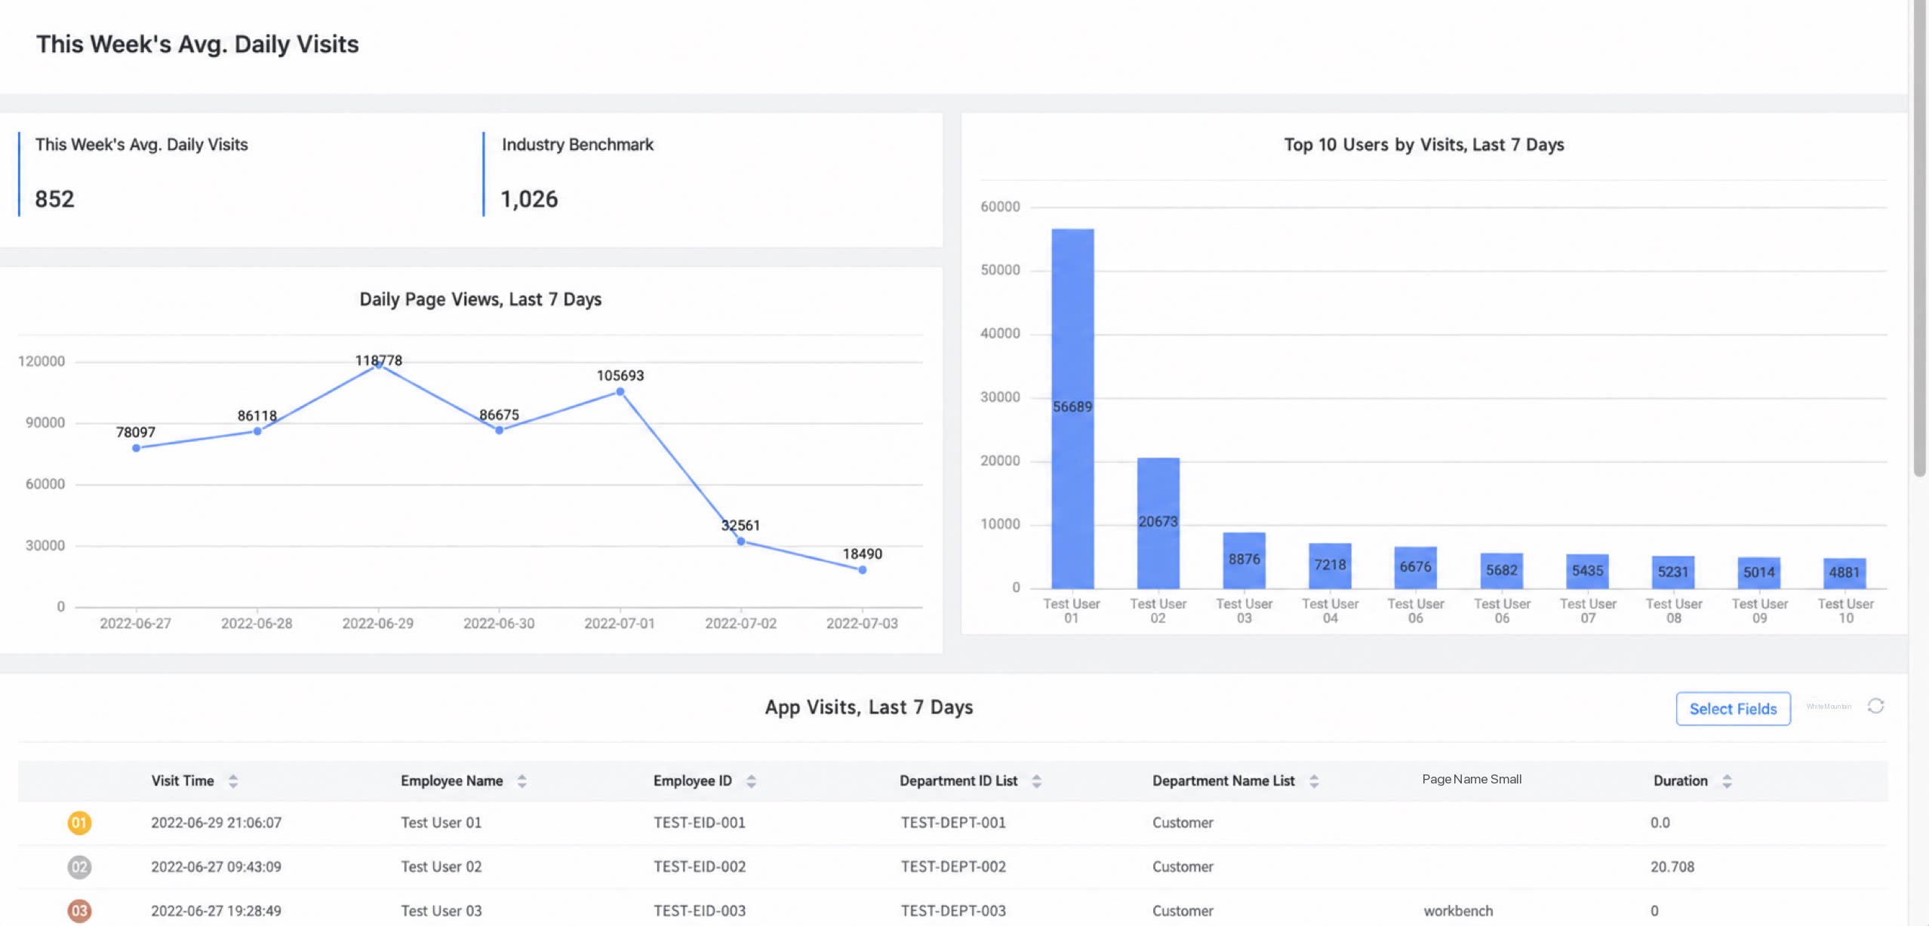
Task: Click the Test User 02 bar (20673)
Action: pos(1158,523)
